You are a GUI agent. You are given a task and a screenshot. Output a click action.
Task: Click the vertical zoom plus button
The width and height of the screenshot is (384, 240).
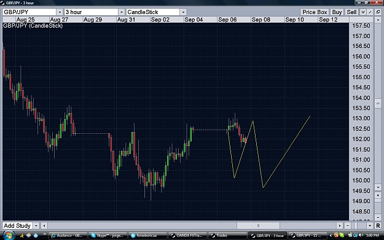click(x=378, y=195)
